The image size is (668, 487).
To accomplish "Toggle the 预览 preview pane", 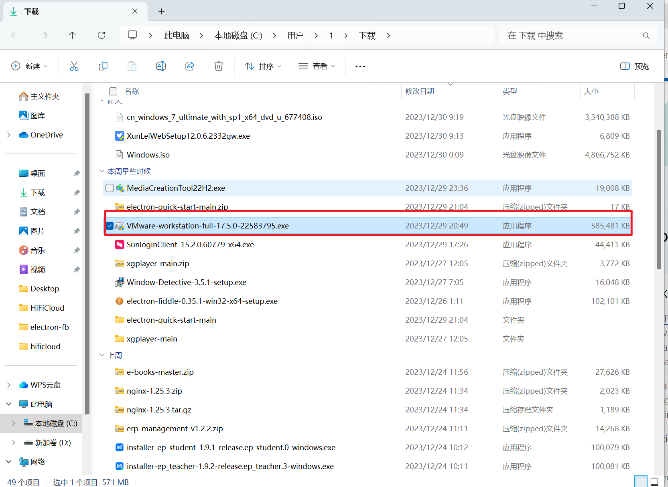I will (634, 66).
